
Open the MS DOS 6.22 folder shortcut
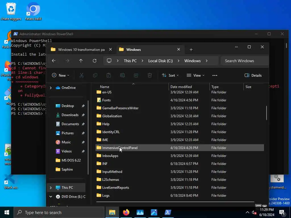coord(71,160)
